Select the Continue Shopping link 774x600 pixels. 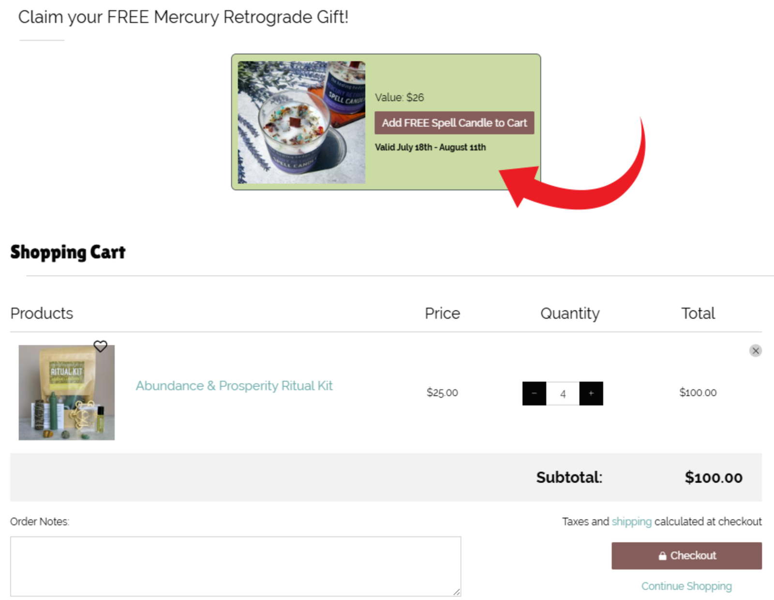pos(686,586)
